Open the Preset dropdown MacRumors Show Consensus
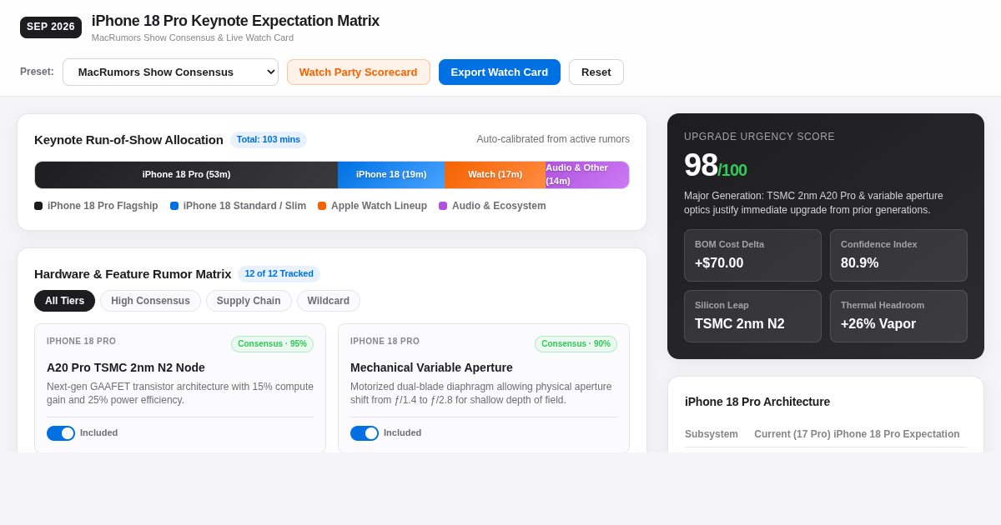 (170, 72)
